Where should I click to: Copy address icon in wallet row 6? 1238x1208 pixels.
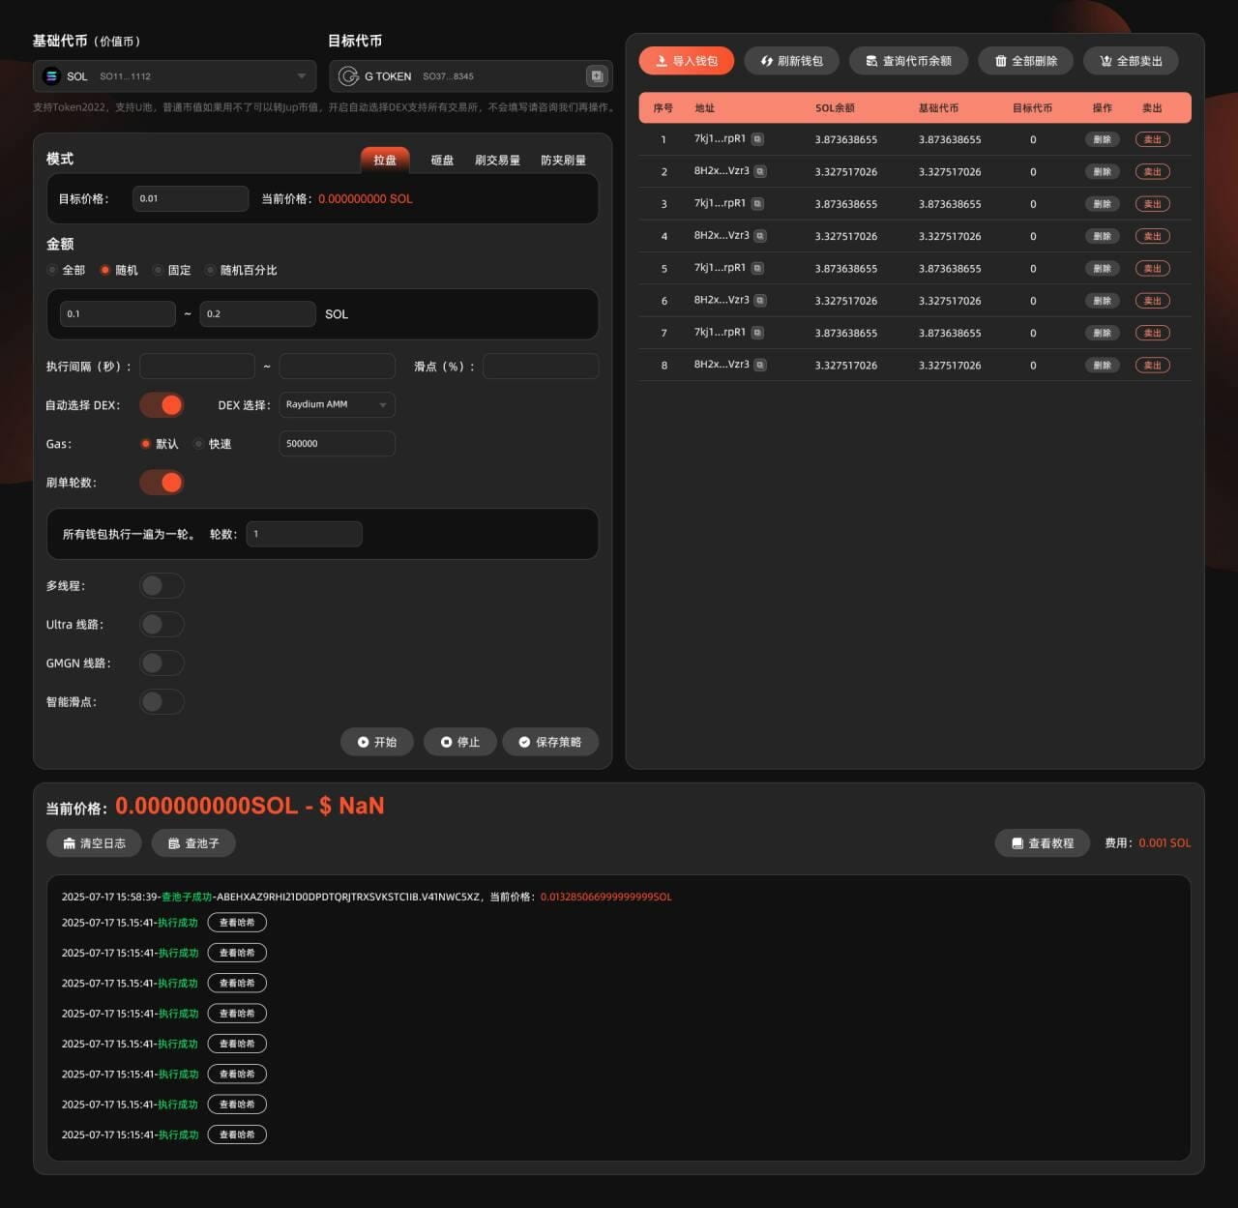coord(760,301)
